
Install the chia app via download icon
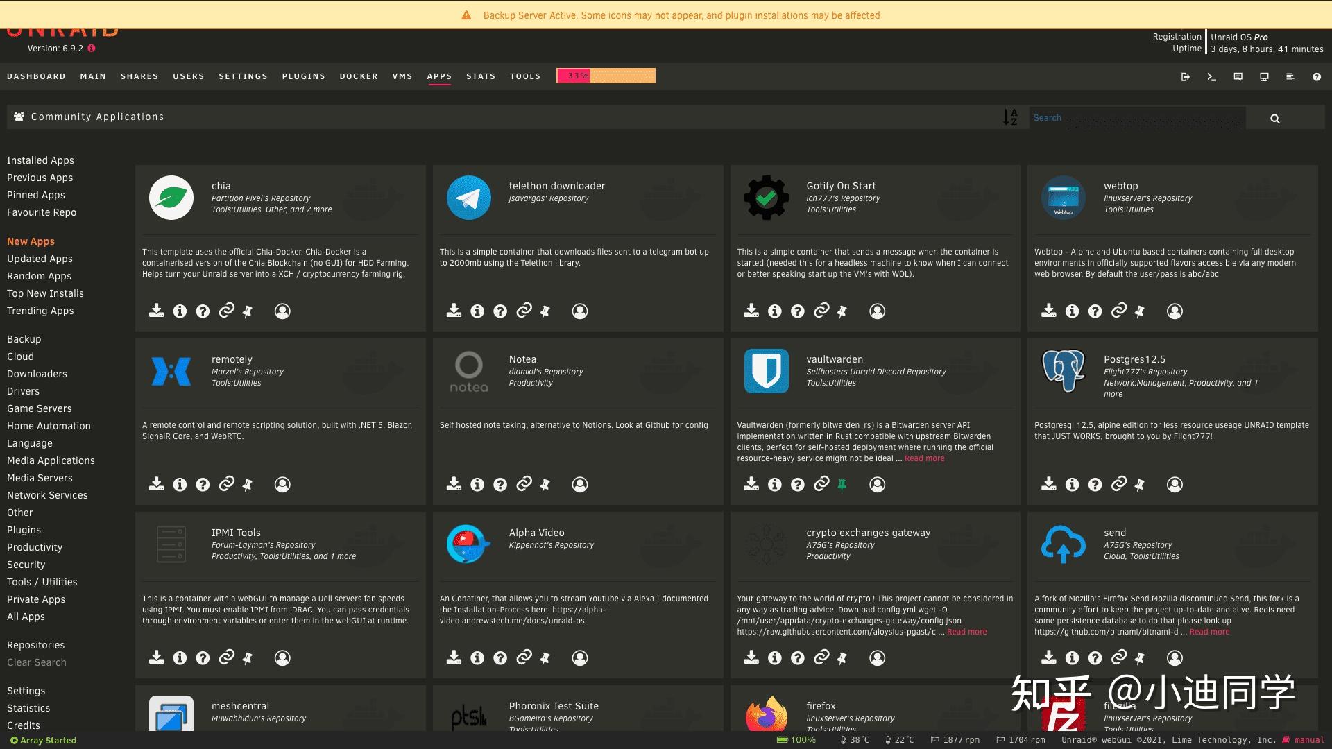(x=157, y=311)
